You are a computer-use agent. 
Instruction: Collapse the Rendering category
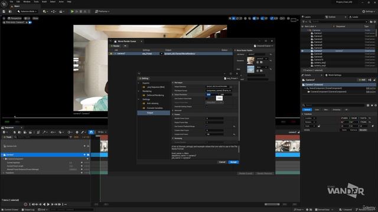(139, 91)
